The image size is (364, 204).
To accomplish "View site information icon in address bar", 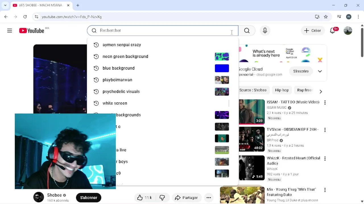I will [36, 17].
